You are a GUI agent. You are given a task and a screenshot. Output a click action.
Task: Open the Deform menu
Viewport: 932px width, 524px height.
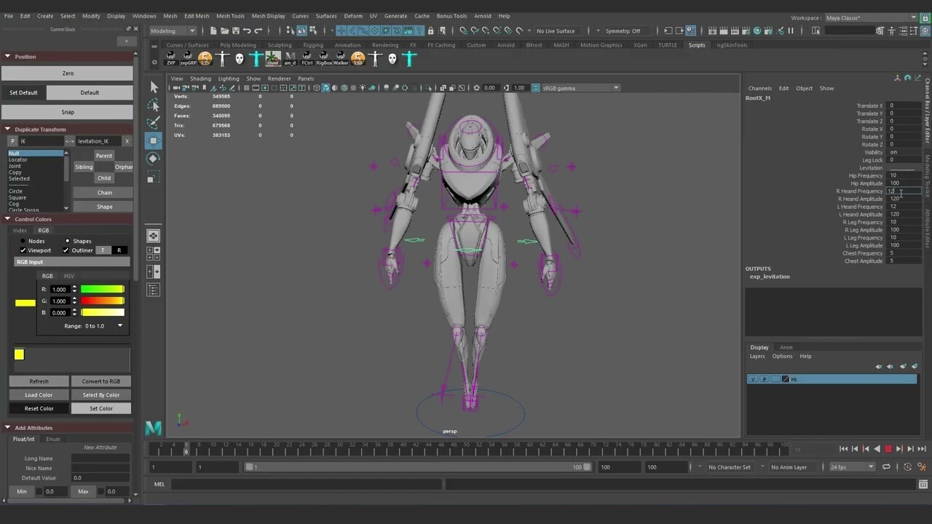pyautogui.click(x=353, y=16)
